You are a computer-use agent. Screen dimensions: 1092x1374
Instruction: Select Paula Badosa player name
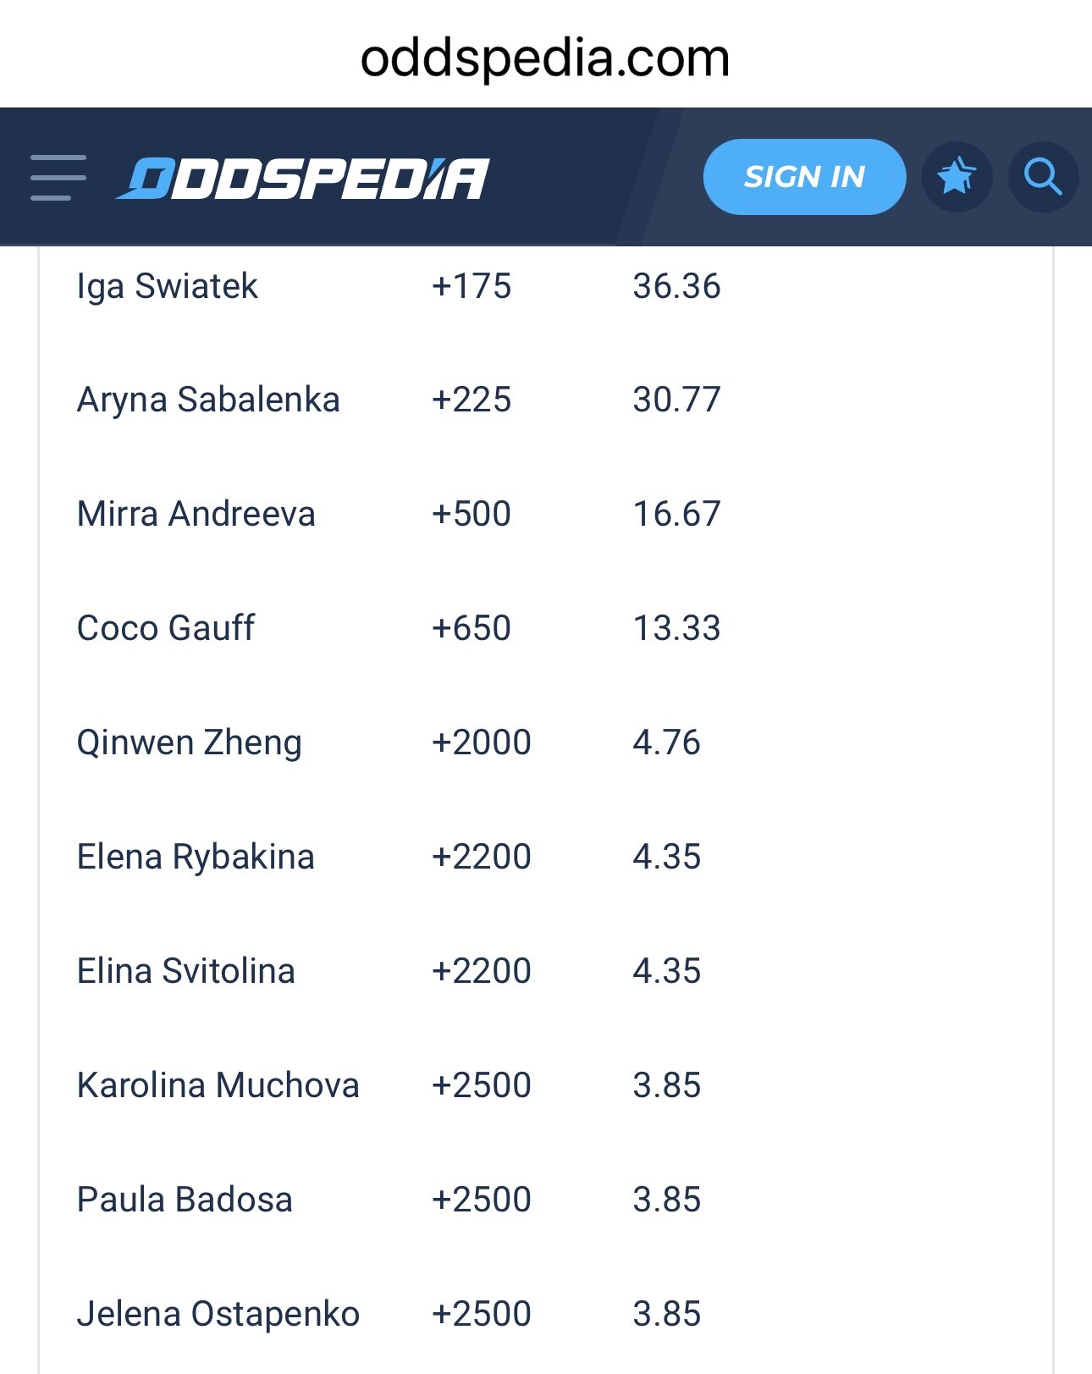(x=185, y=1200)
